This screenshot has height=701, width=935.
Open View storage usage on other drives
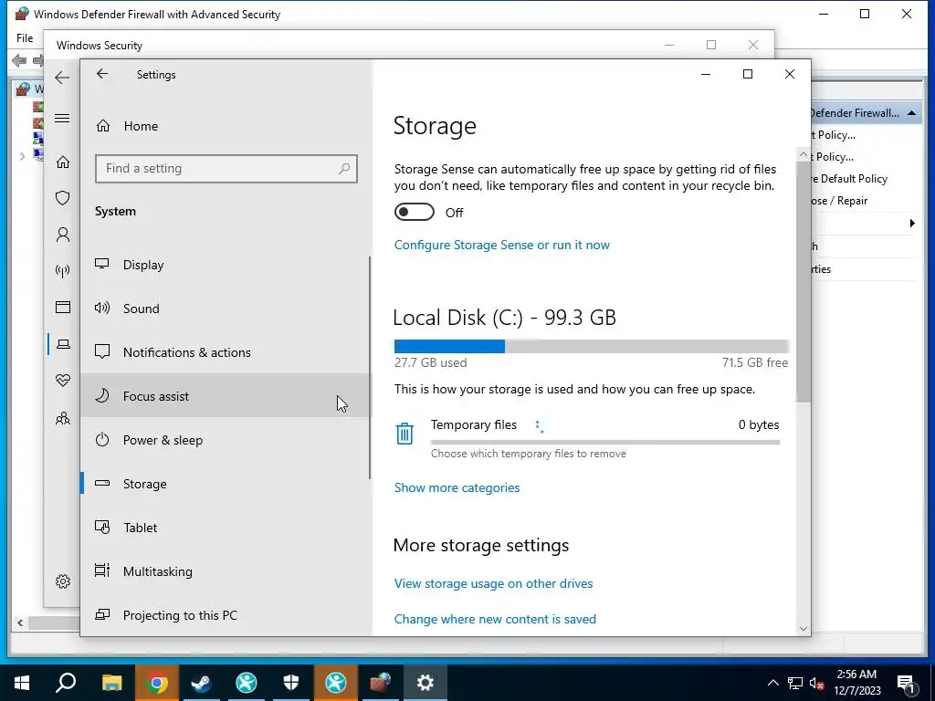click(x=493, y=583)
